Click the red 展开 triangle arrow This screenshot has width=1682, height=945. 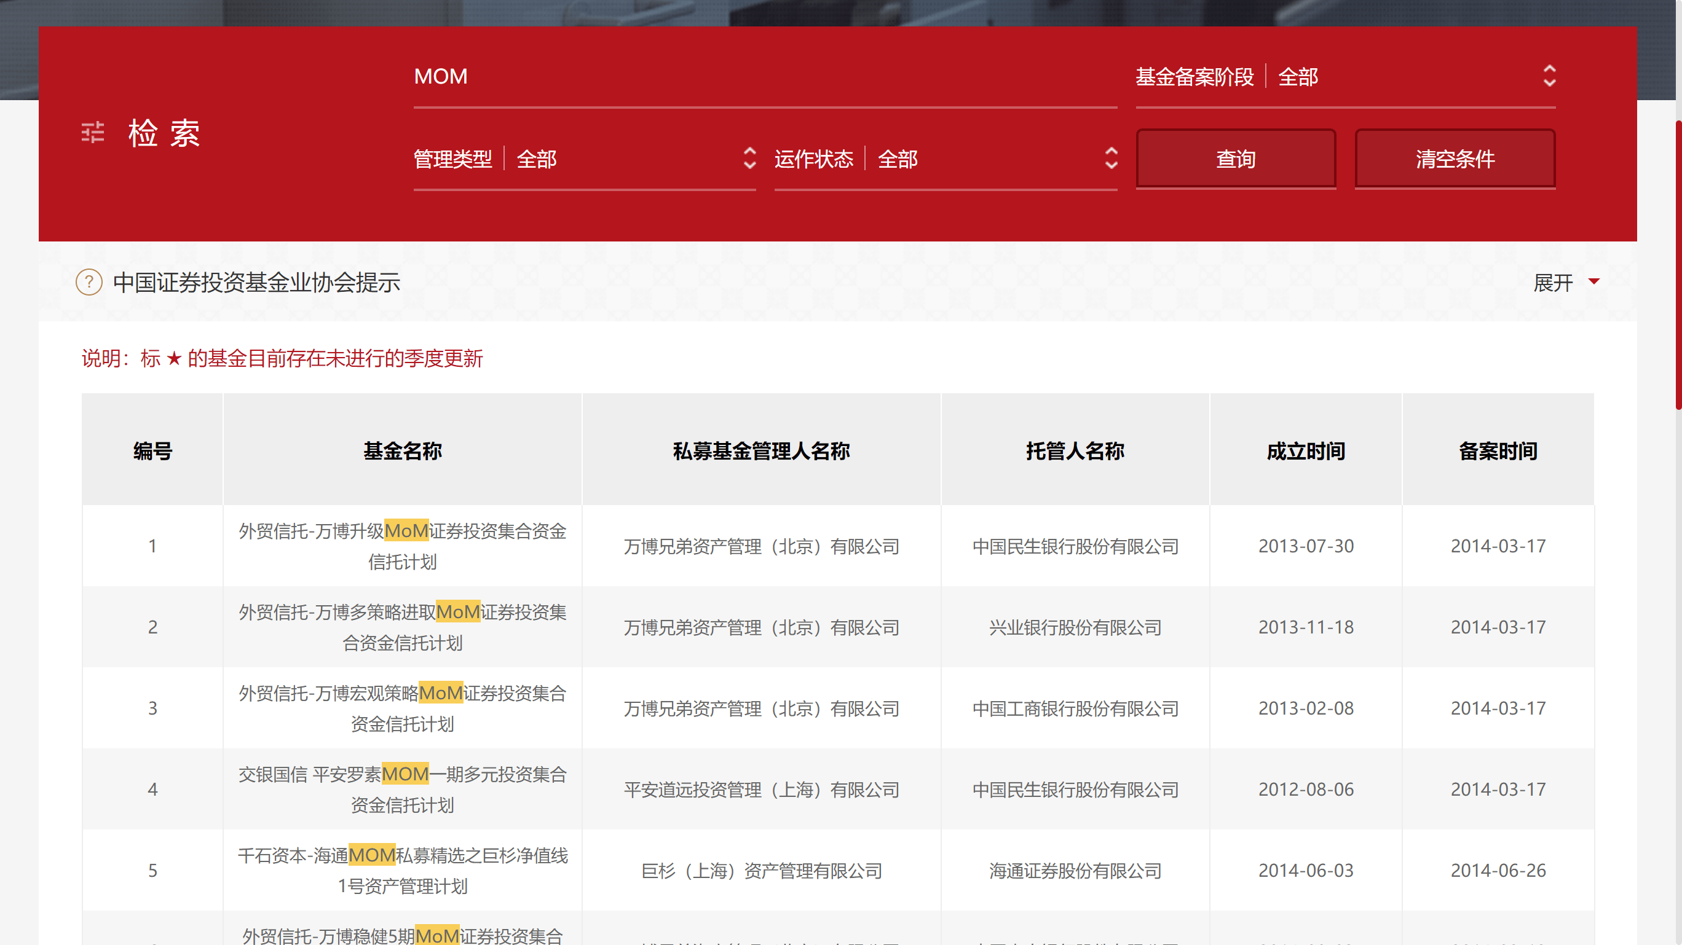(1594, 281)
